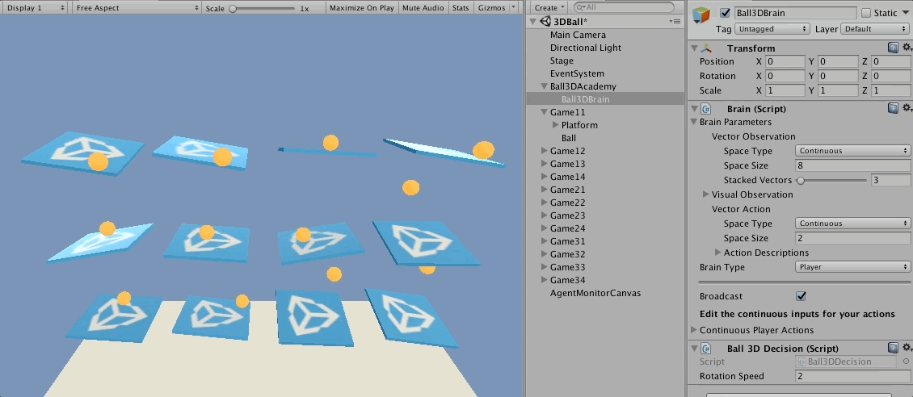The width and height of the screenshot is (913, 397).
Task: Select EventSystem in the hierarchy
Action: (577, 73)
